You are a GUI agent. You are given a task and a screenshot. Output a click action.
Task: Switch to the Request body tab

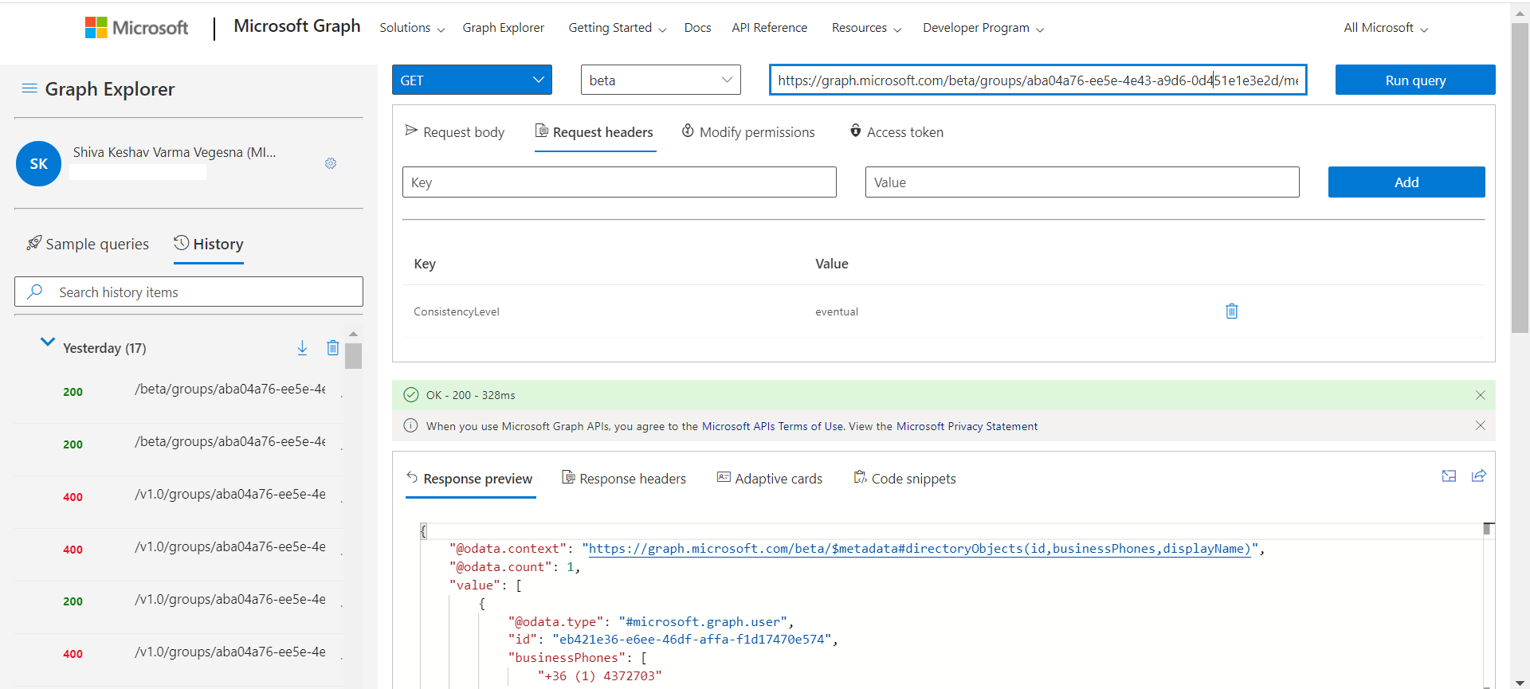click(455, 132)
